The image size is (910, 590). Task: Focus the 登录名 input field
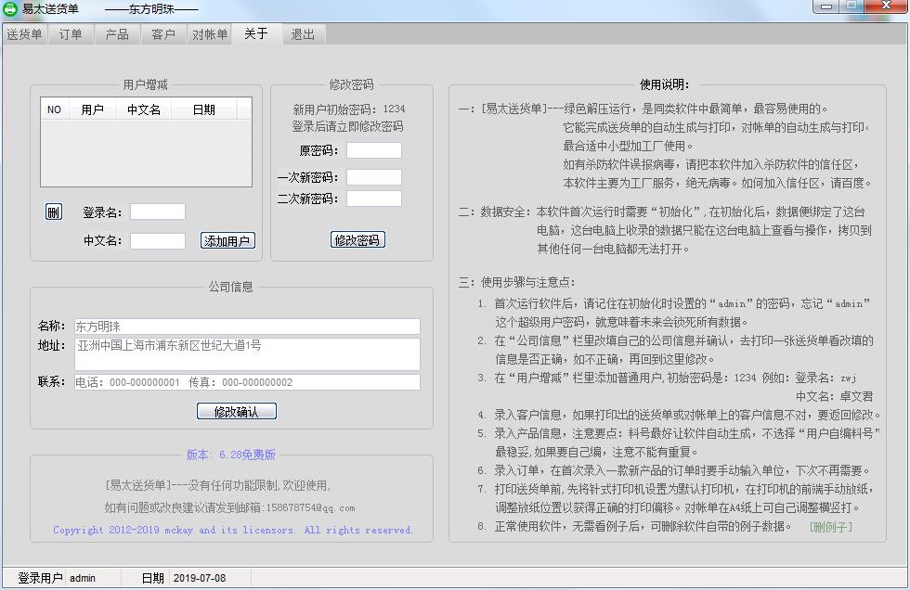point(157,212)
